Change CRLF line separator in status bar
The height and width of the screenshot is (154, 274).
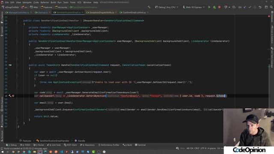click(x=197, y=148)
